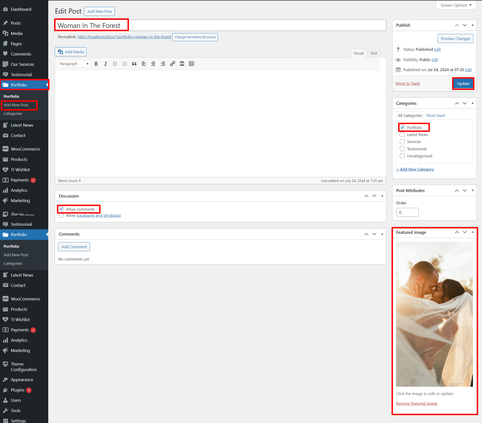Expand Screen Options panel
The height and width of the screenshot is (423, 482).
(456, 5)
